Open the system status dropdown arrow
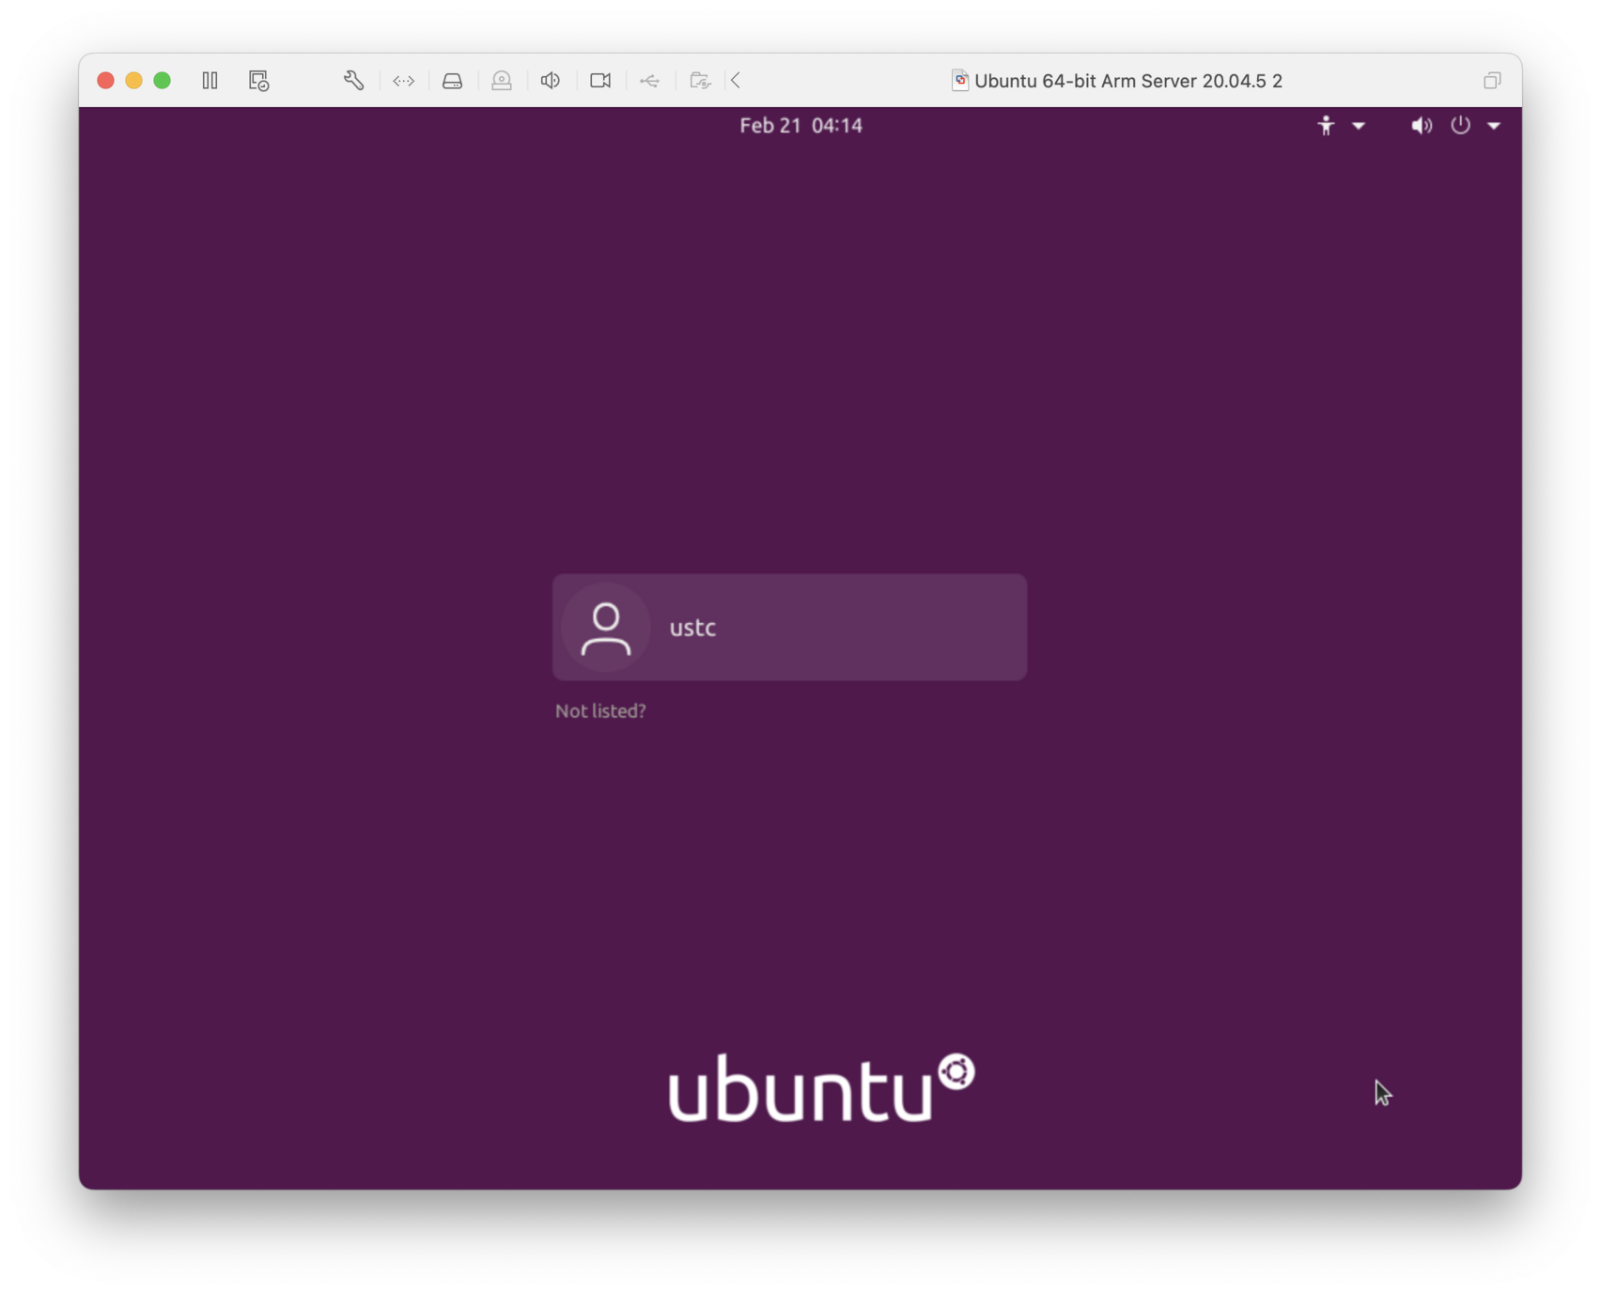 tap(1494, 125)
